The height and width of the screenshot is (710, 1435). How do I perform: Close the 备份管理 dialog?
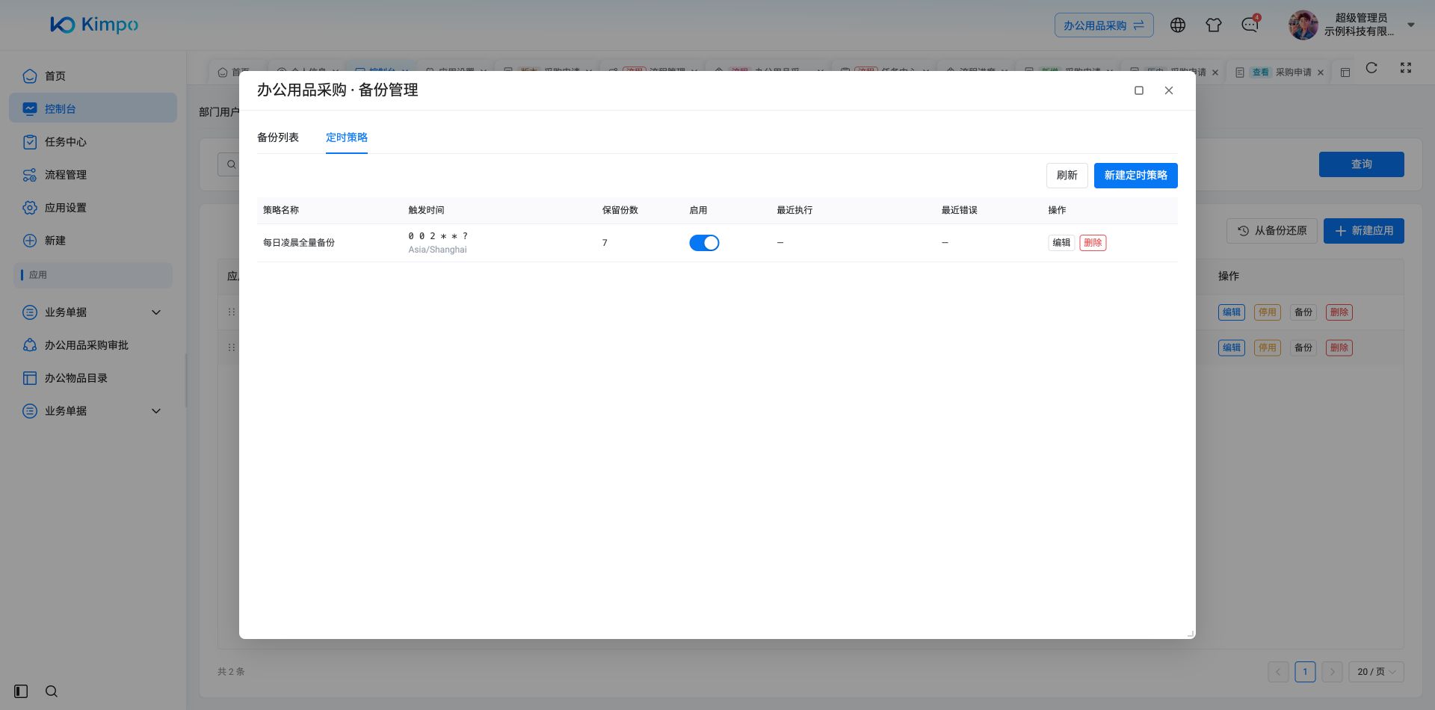point(1169,90)
